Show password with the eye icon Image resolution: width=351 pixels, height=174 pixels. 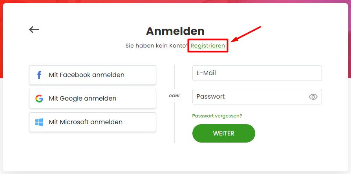coord(313,97)
